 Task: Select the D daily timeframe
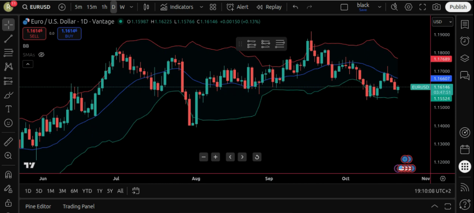click(113, 7)
